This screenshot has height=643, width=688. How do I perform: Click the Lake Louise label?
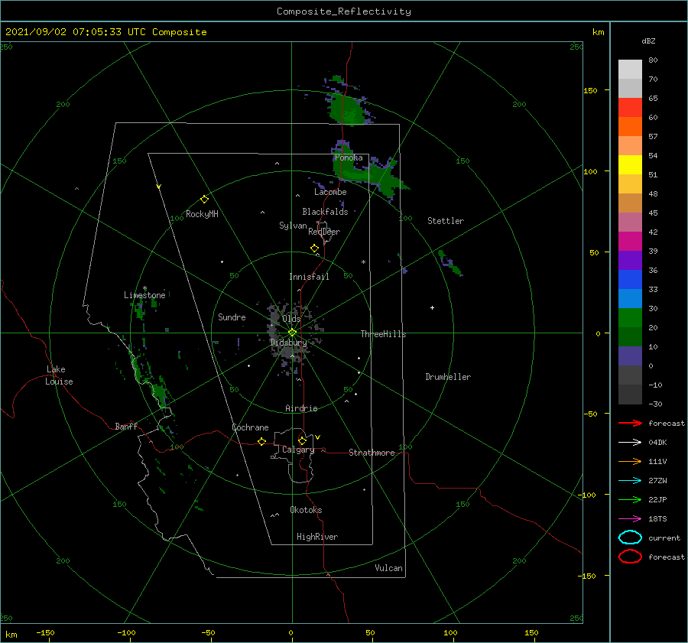pyautogui.click(x=59, y=375)
